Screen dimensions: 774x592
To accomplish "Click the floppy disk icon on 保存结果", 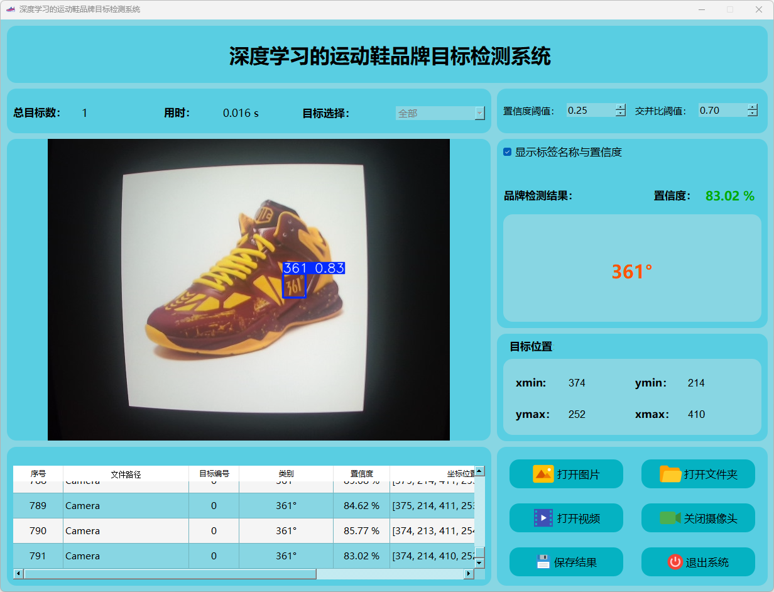I will [543, 562].
